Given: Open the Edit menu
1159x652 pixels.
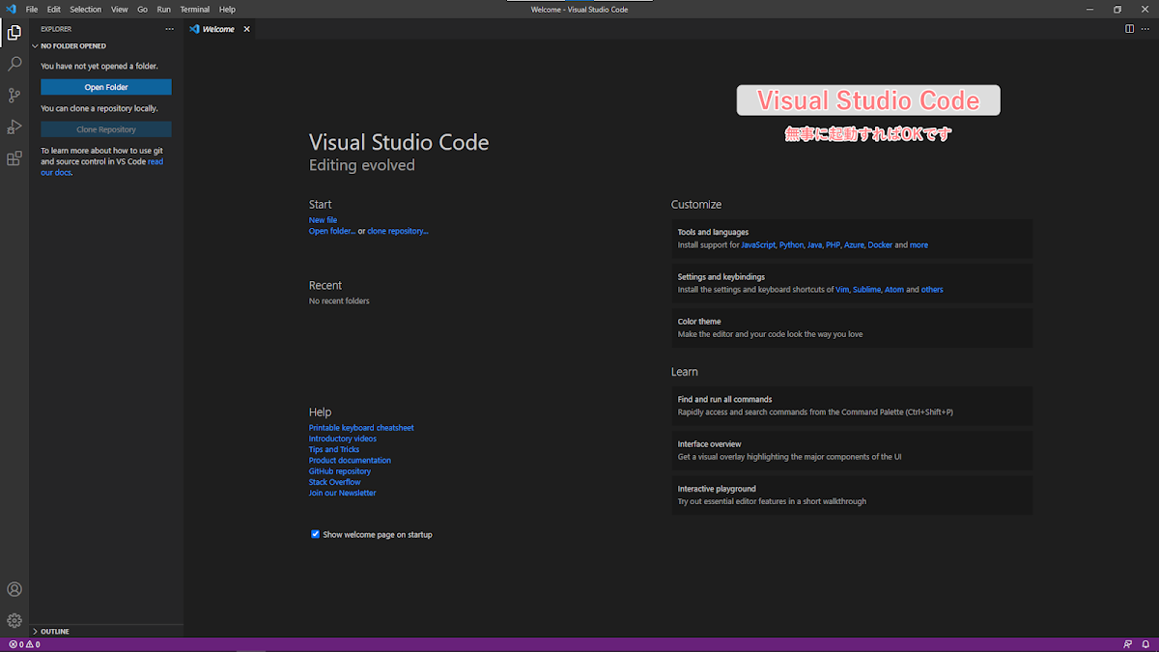Looking at the screenshot, I should click(54, 9).
